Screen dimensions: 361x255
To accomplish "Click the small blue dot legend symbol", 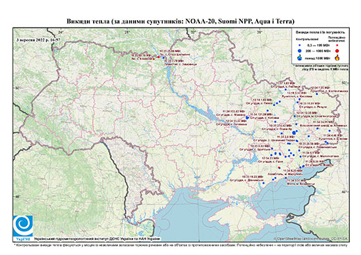I will point(300,45).
